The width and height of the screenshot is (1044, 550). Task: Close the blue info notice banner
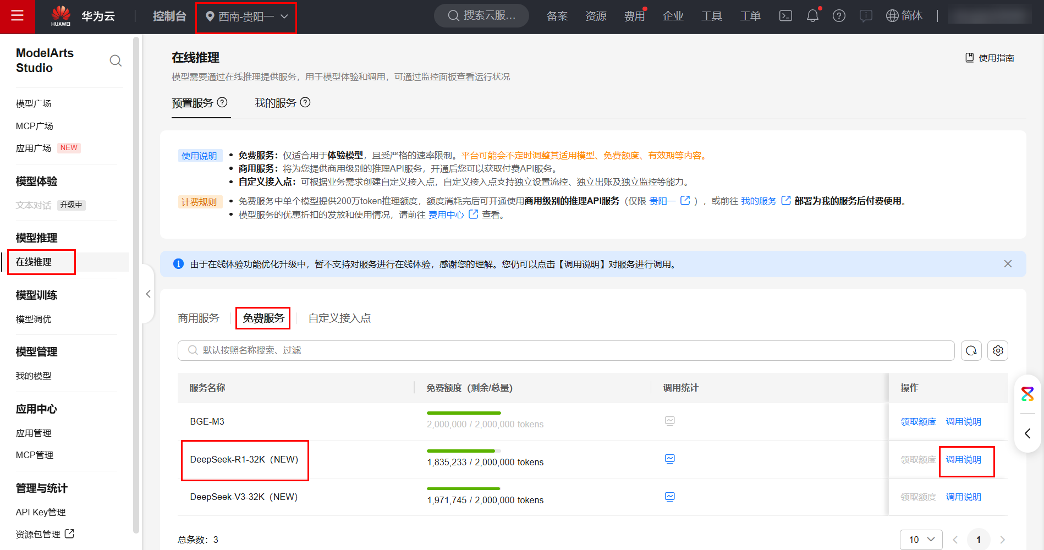(1008, 264)
